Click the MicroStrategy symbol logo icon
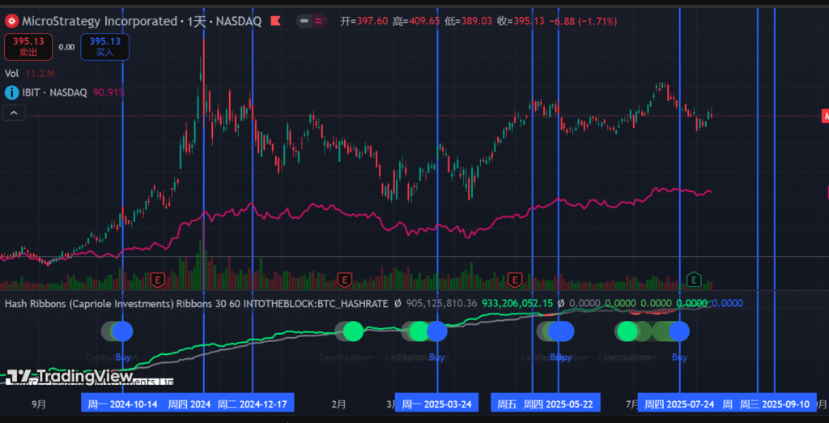The image size is (829, 423). [11, 21]
